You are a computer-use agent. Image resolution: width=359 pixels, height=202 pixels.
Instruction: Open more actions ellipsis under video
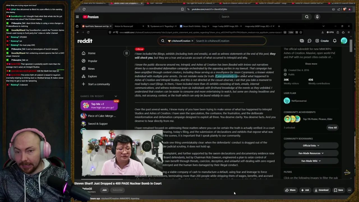point(349,190)
